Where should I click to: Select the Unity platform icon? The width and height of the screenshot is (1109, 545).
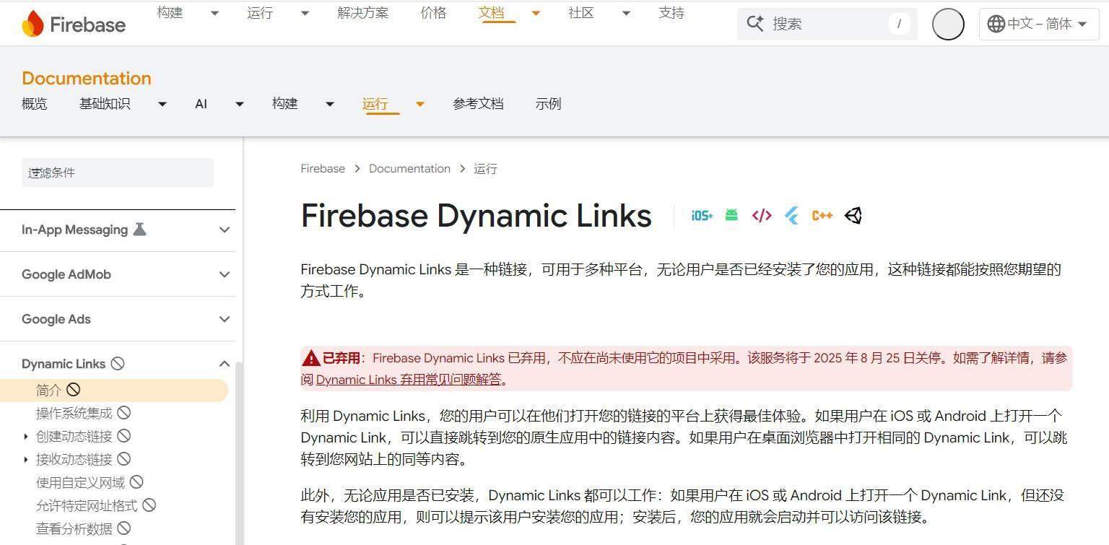tap(853, 214)
